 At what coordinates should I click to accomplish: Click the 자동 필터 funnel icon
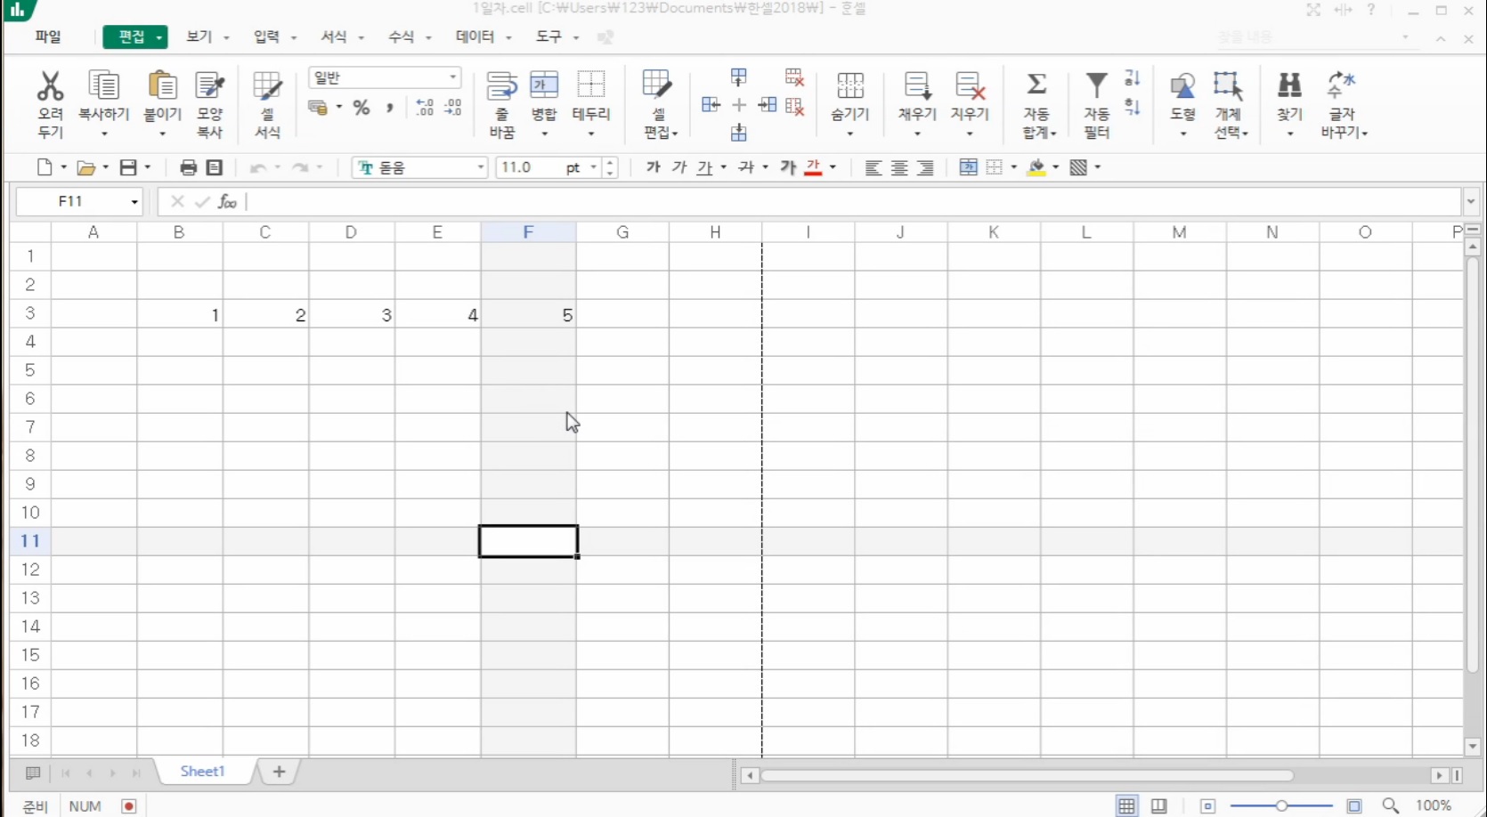(1096, 86)
